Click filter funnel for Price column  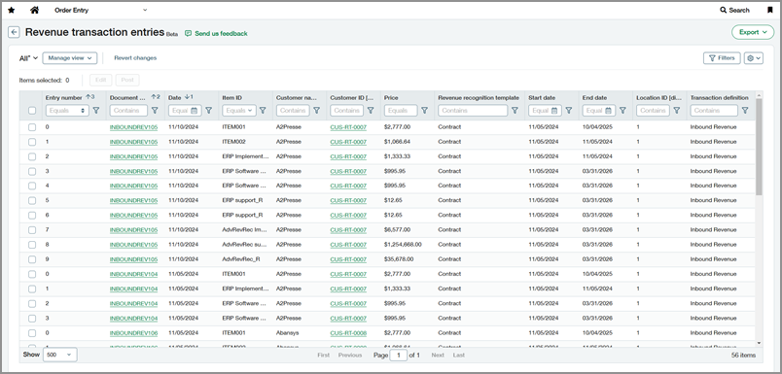point(424,111)
